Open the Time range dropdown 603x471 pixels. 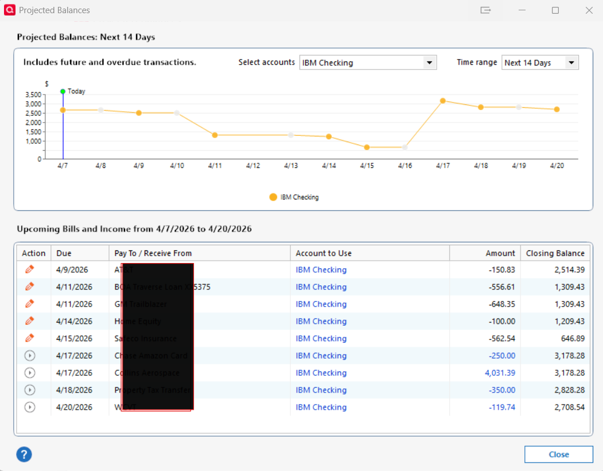click(540, 62)
